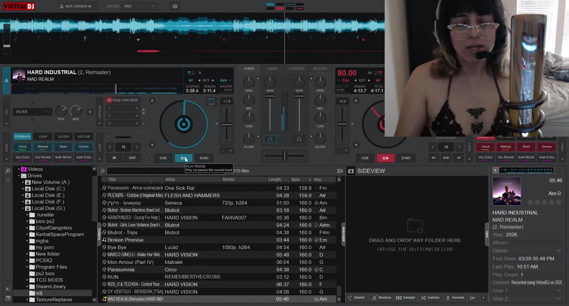Select the KEYCUE pads page
Image resolution: width=569 pixels, height=306 pixels.
tap(84, 136)
